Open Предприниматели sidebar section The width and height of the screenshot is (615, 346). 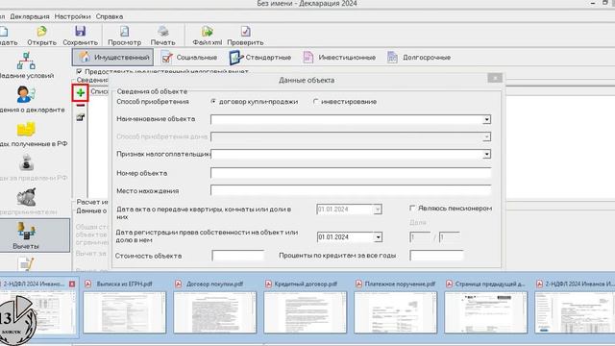pyautogui.click(x=26, y=201)
